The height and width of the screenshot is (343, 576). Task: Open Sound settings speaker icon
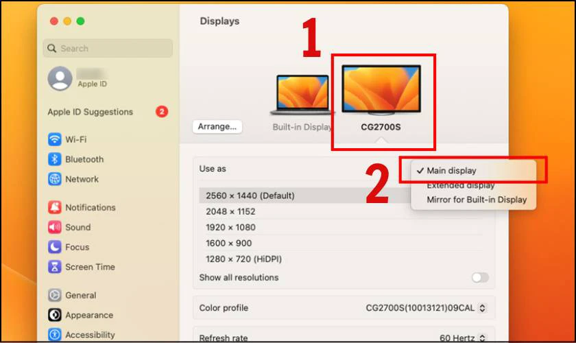(55, 227)
